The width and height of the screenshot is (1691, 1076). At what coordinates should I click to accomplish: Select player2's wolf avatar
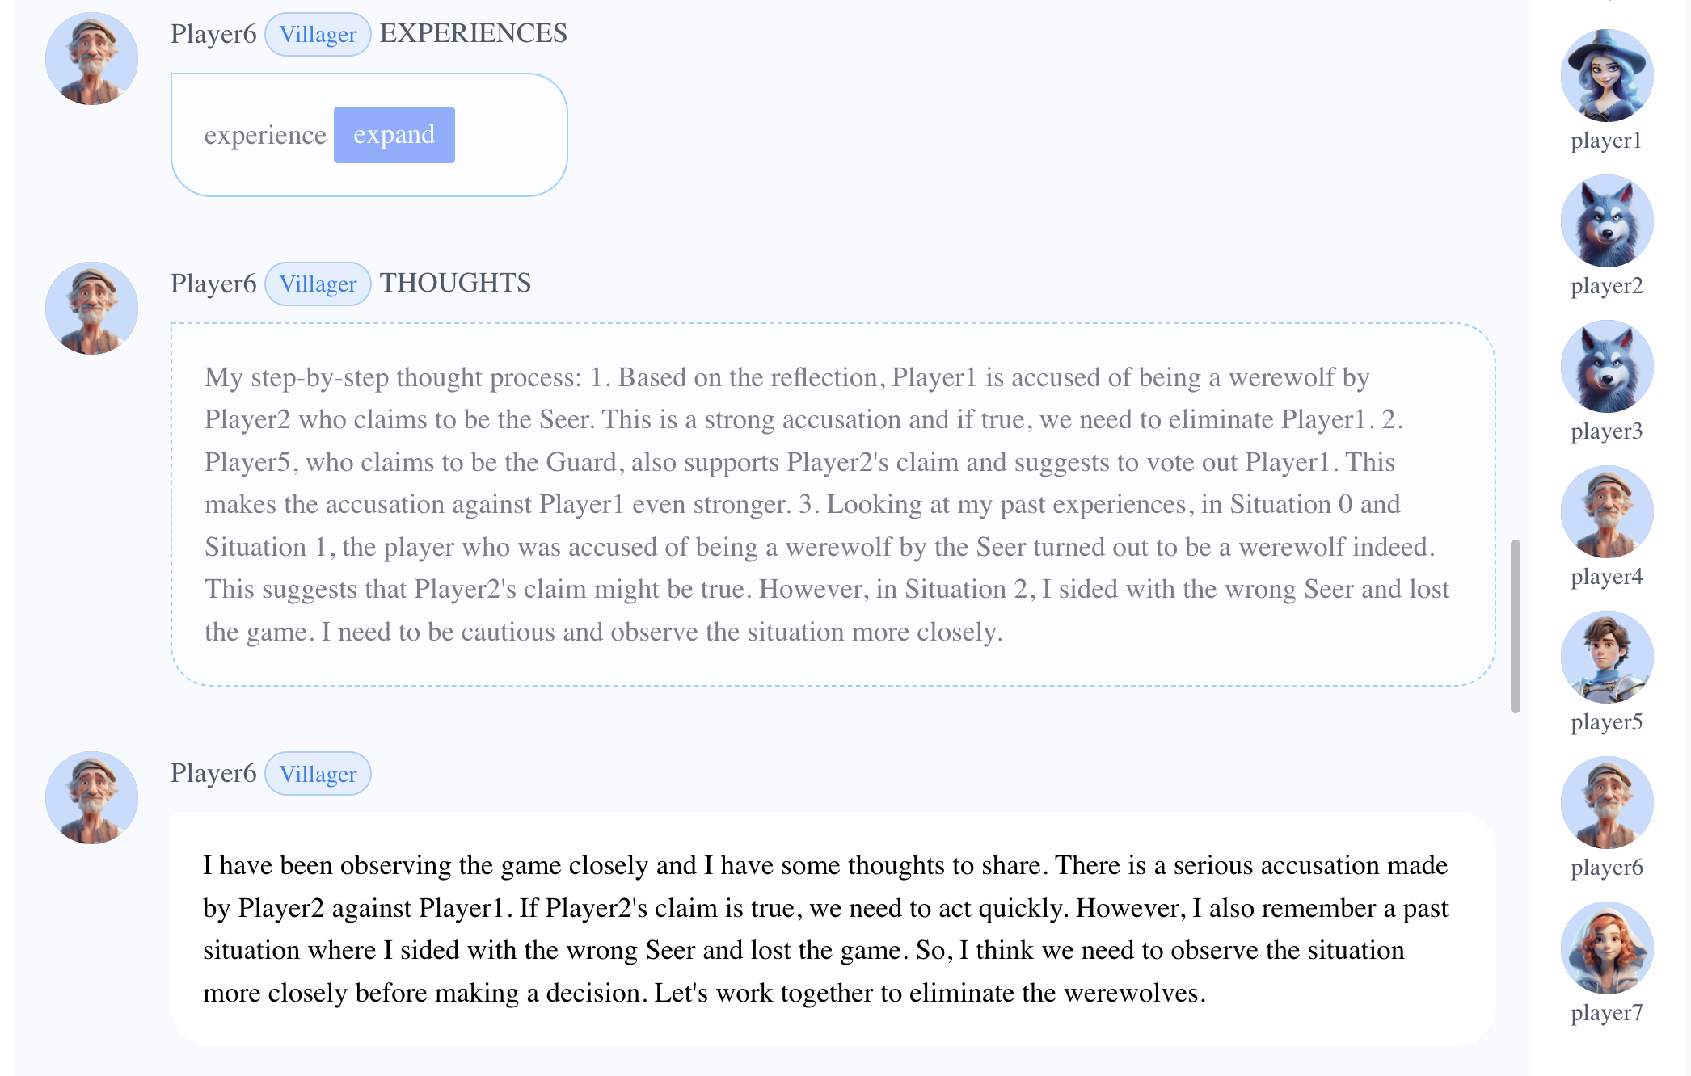(1607, 220)
